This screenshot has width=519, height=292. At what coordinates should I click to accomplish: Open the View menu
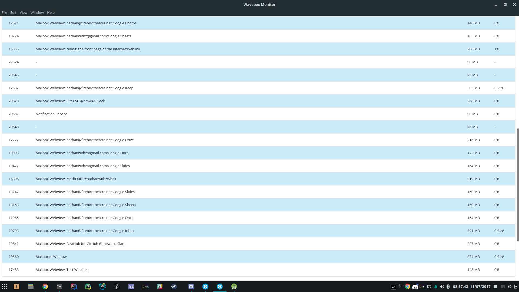23,12
